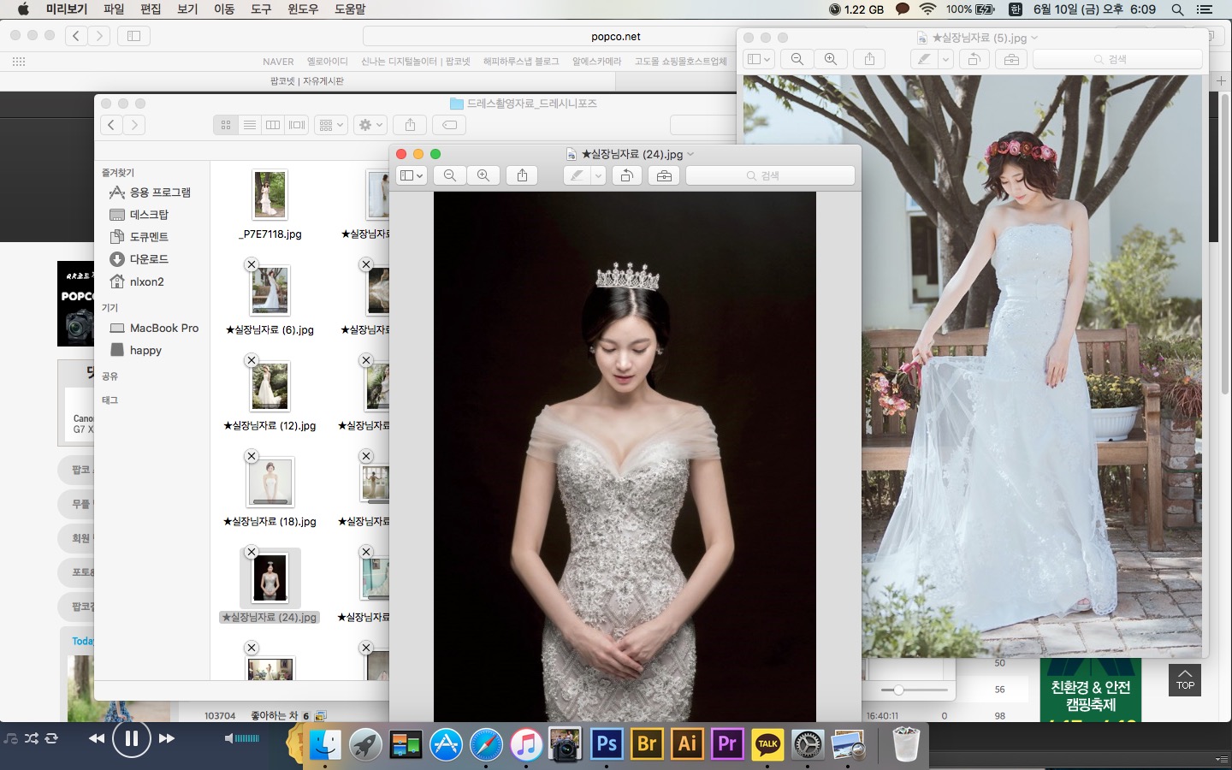The height and width of the screenshot is (770, 1232).
Task: Click the Finder toolbar share button
Action: 410,125
